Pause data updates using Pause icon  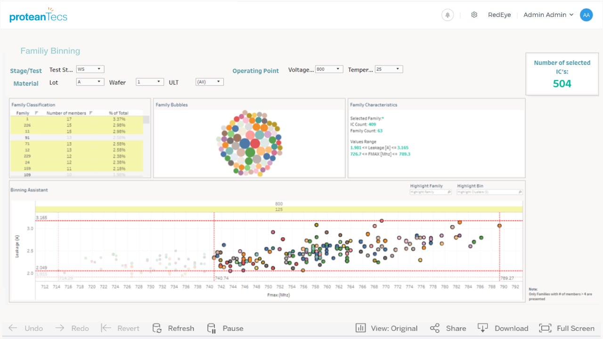coord(212,328)
